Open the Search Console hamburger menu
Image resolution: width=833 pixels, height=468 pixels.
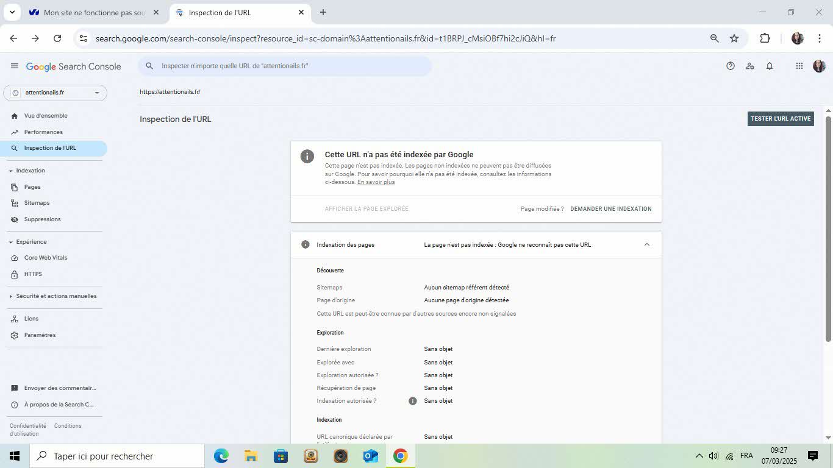pos(15,66)
